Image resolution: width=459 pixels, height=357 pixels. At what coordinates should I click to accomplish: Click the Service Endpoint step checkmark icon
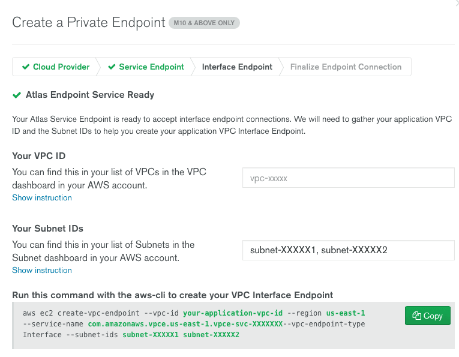[x=112, y=67]
